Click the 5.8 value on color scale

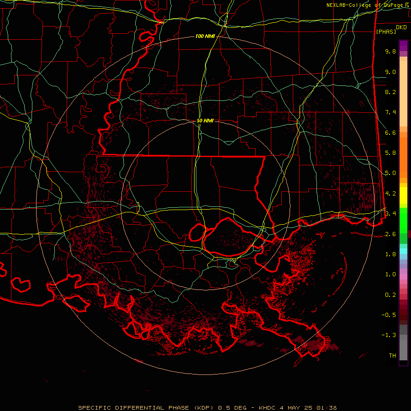click(x=390, y=153)
